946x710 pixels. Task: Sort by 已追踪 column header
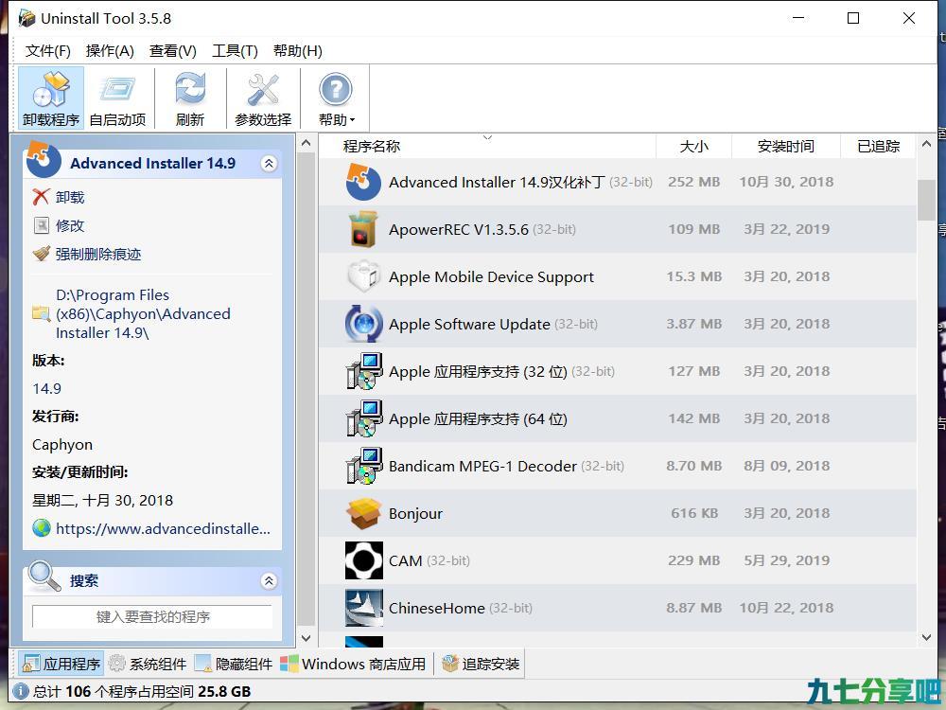[878, 146]
